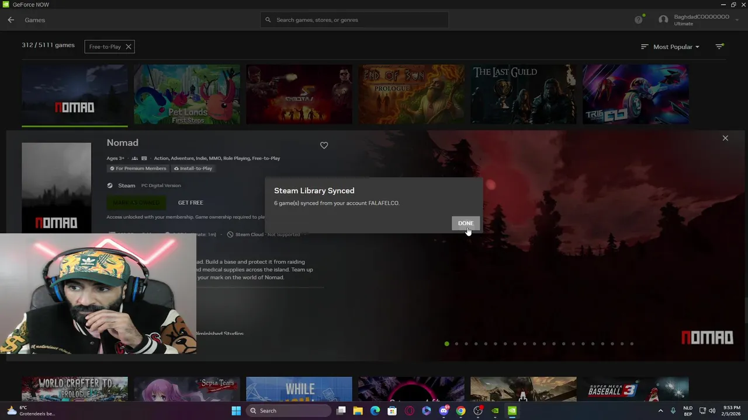Open the Most Popular sort dropdown
This screenshot has width=748, height=420.
tap(670, 47)
